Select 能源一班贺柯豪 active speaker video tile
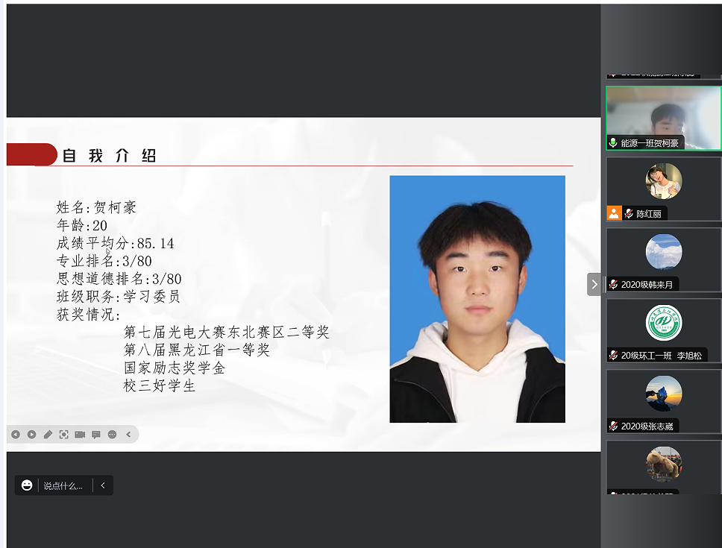 (663, 116)
